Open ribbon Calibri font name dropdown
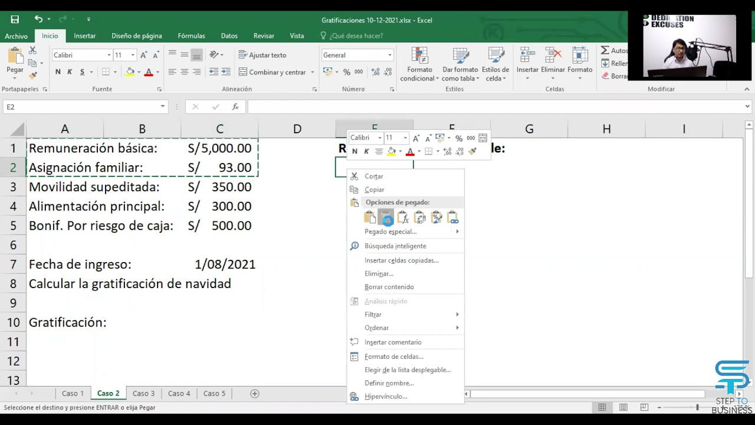Screen dimensions: 755x425 [109, 55]
